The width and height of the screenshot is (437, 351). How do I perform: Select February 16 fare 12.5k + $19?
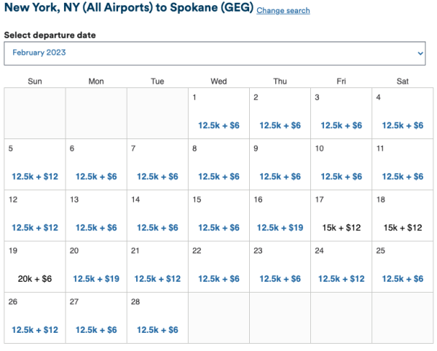[x=280, y=227]
